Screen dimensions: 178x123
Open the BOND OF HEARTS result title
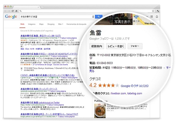pyautogui.click(x=49, y=54)
